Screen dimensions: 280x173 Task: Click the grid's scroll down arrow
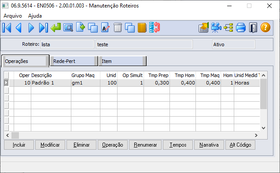263,128
